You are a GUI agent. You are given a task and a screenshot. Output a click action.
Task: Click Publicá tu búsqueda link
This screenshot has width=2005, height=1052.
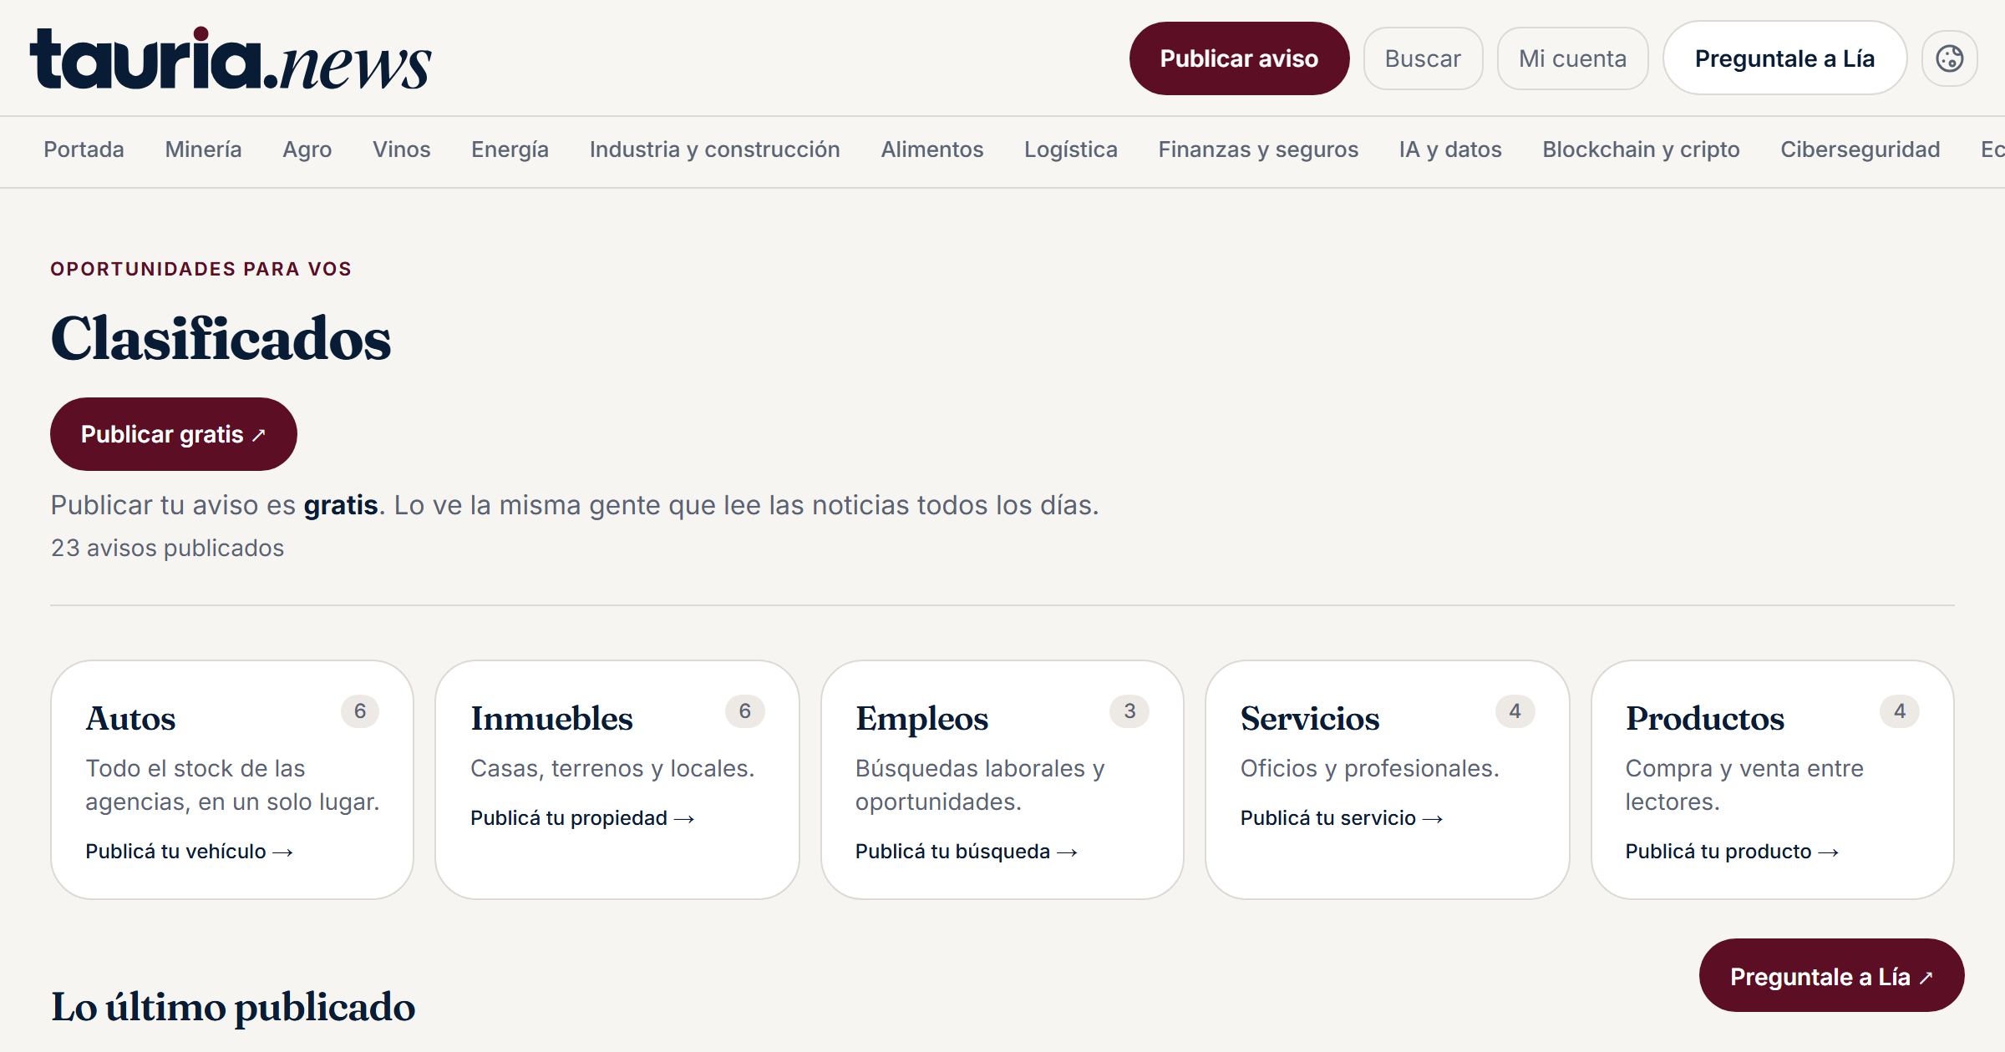coord(967,852)
